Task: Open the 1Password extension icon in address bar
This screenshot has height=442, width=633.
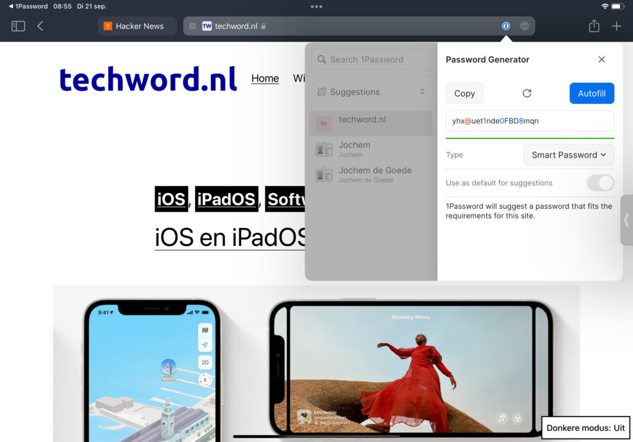Action: (x=506, y=26)
